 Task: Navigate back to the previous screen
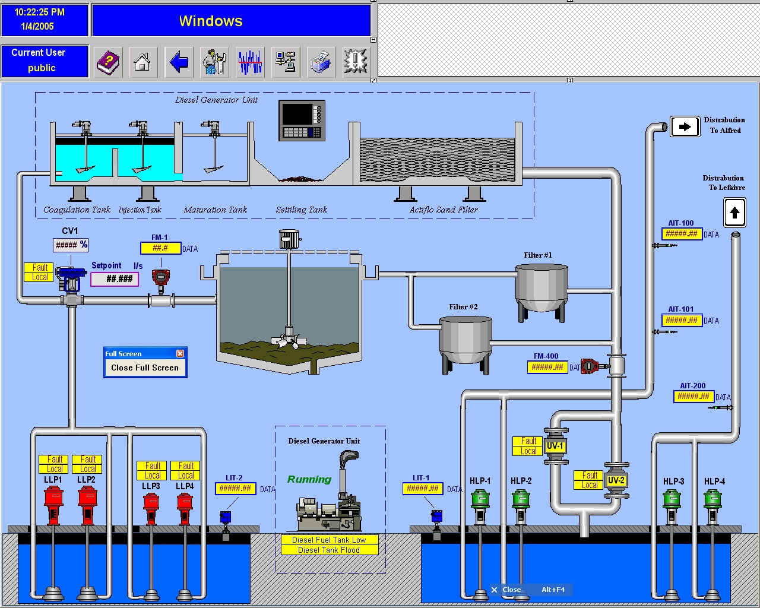[179, 61]
